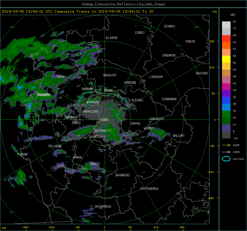Viewport: 247px width, 231px height.
Task: Click the yellow 24SR arrow legend icon
Action: pyautogui.click(x=226, y=145)
